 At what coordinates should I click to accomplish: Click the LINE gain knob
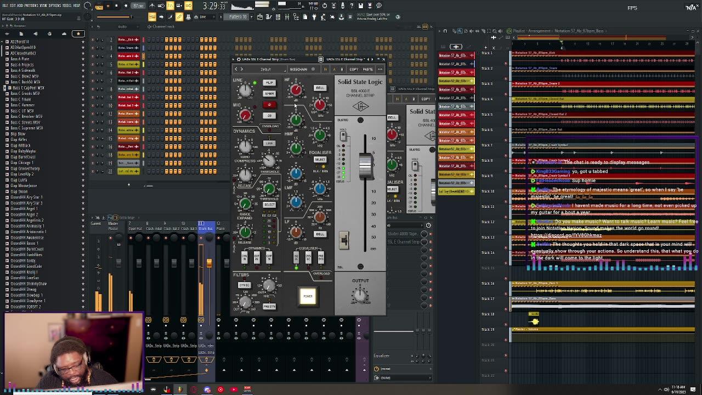click(x=245, y=90)
